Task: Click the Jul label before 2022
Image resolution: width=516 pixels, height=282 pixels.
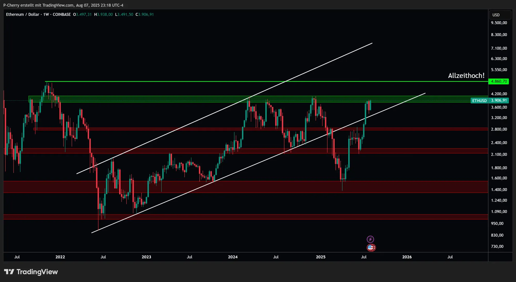Action: click(17, 257)
